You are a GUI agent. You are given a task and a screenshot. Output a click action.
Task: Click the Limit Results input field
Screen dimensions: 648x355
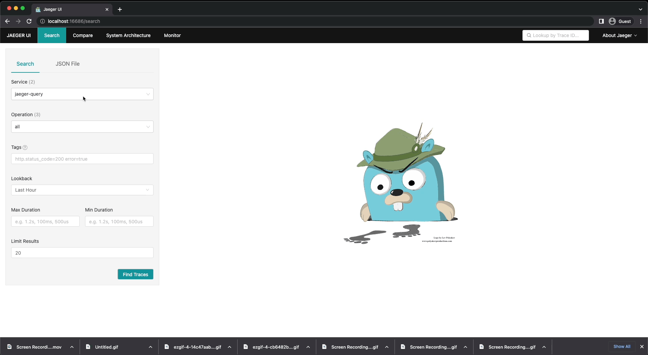pyautogui.click(x=82, y=253)
